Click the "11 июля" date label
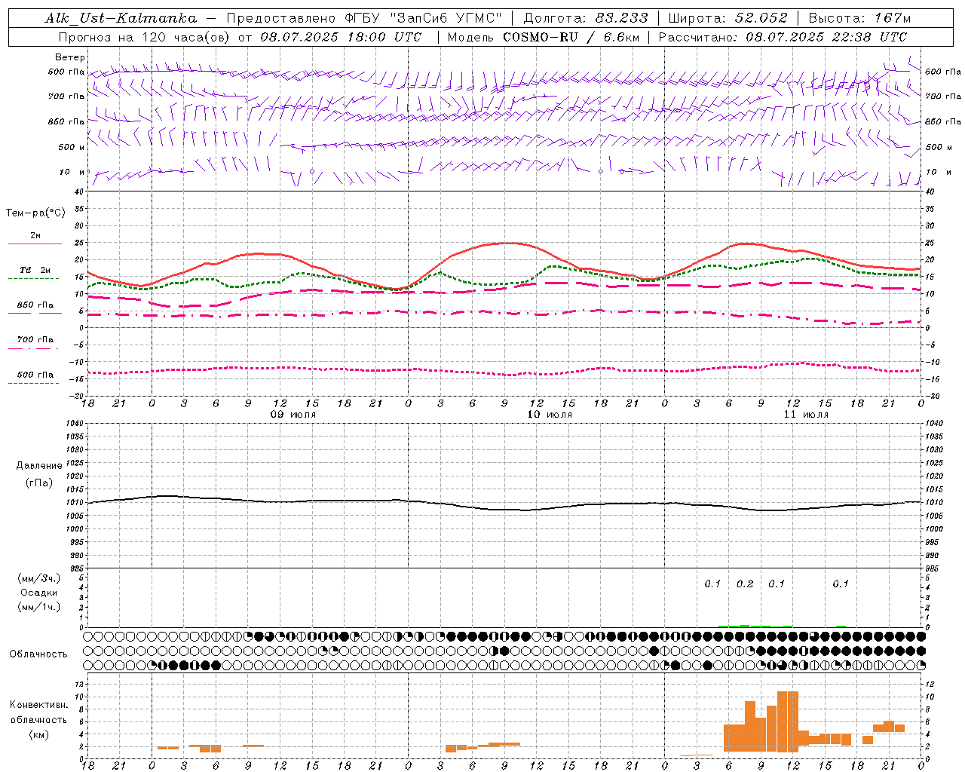965x772 pixels. tap(806, 415)
